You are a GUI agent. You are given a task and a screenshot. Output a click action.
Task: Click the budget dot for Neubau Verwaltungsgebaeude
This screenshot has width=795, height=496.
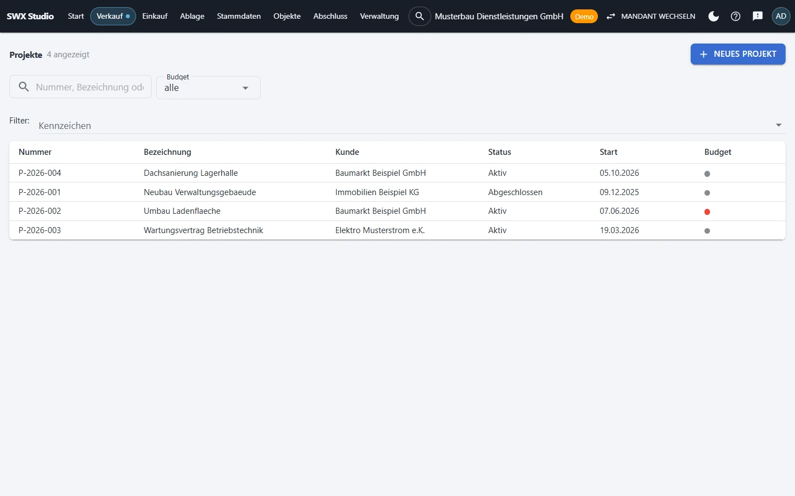coord(707,193)
